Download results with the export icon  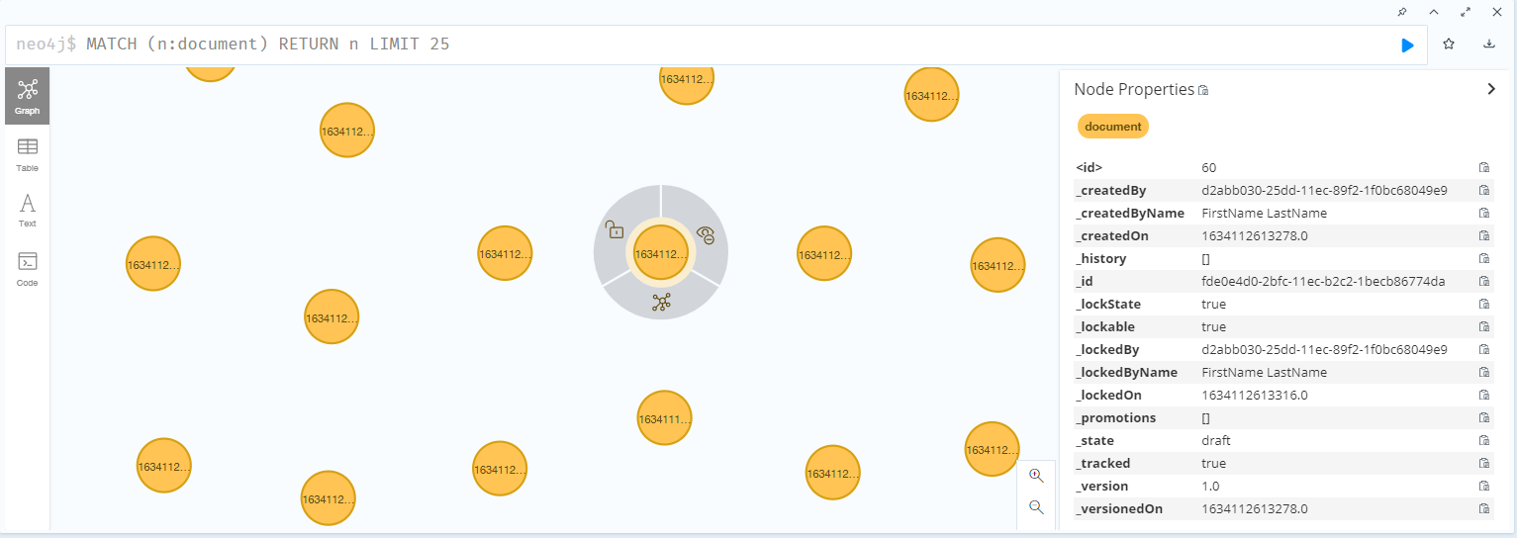1489,45
